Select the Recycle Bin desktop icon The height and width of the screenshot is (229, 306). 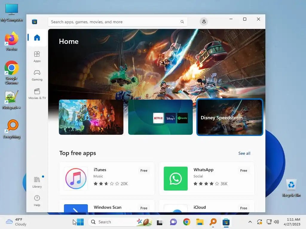291,188
